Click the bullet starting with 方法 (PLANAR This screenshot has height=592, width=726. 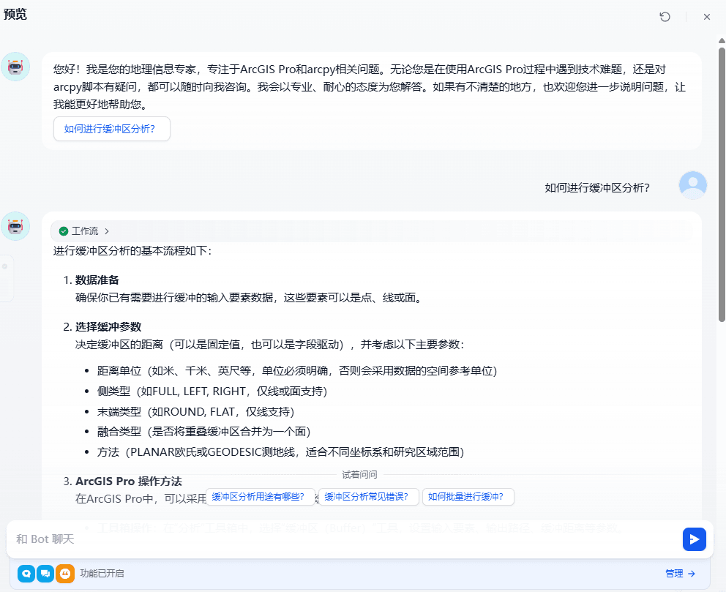click(x=280, y=452)
